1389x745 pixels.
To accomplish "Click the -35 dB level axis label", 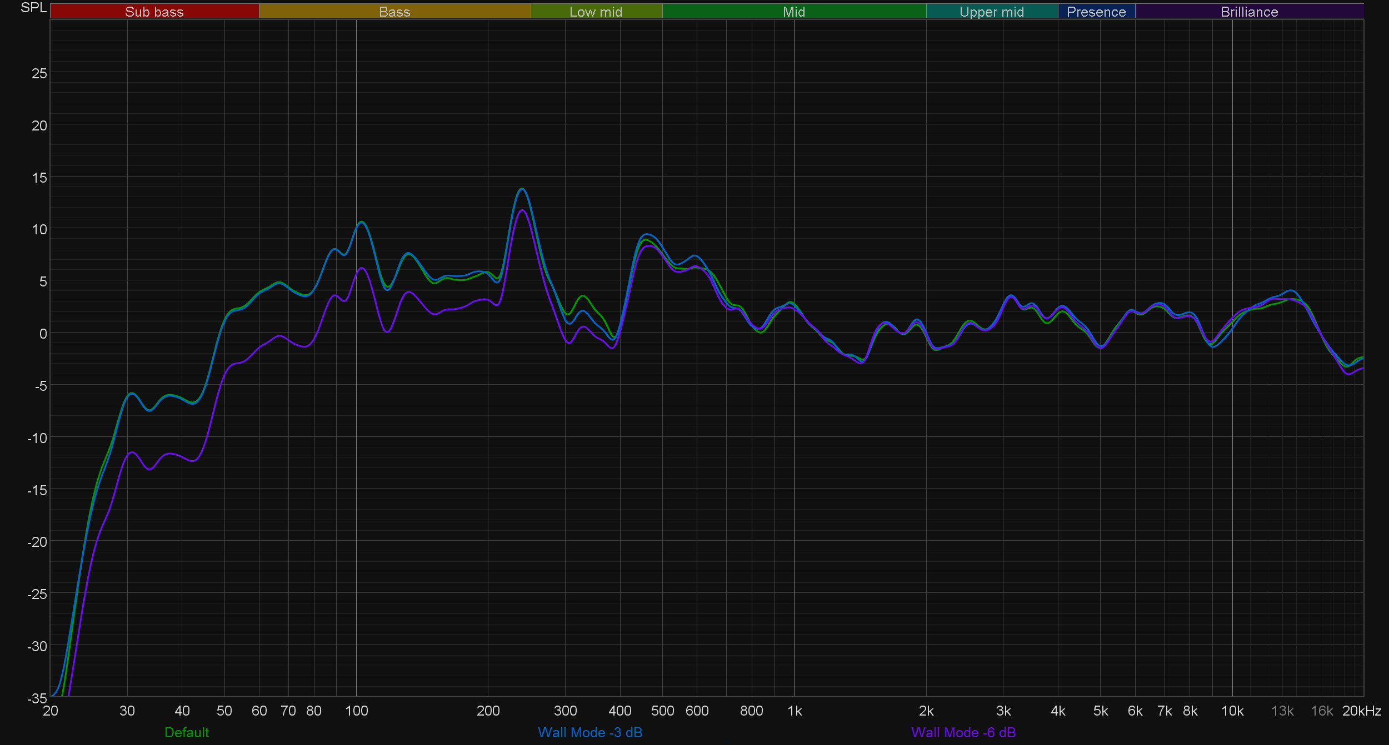I will pyautogui.click(x=37, y=698).
